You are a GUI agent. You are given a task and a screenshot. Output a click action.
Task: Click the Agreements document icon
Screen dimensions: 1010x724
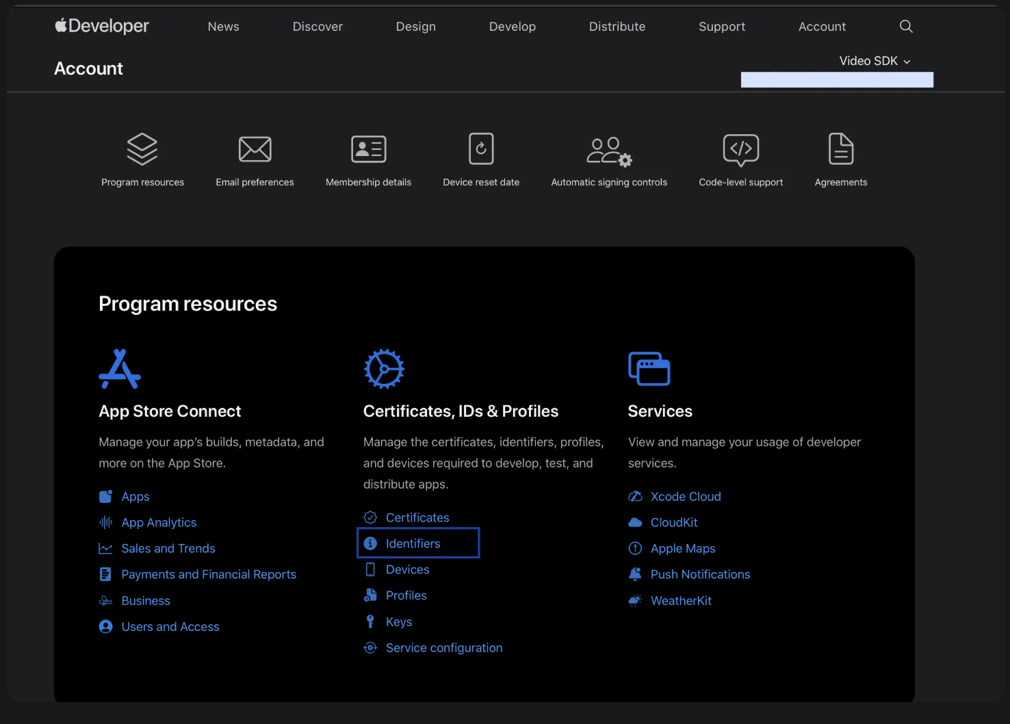pyautogui.click(x=841, y=149)
